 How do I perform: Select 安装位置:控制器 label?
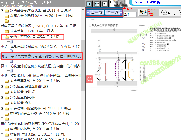point(22,97)
